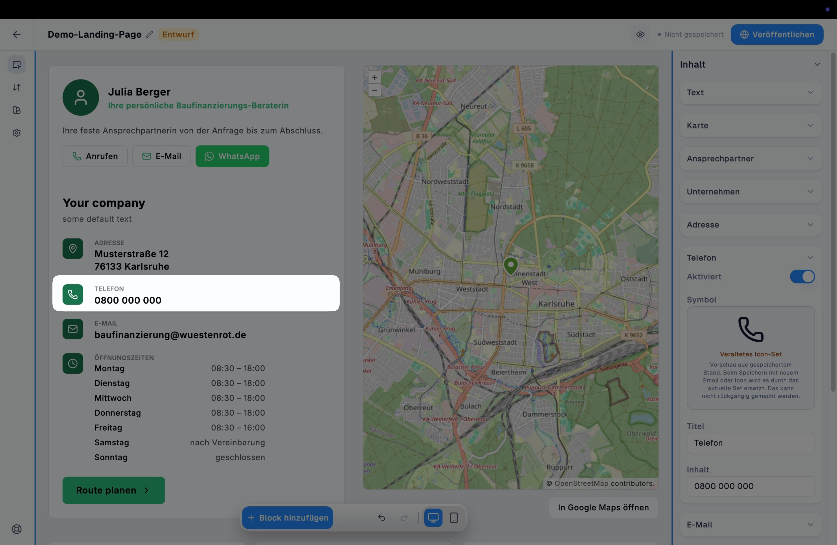Open the page editor sidebar icon

tap(17, 65)
